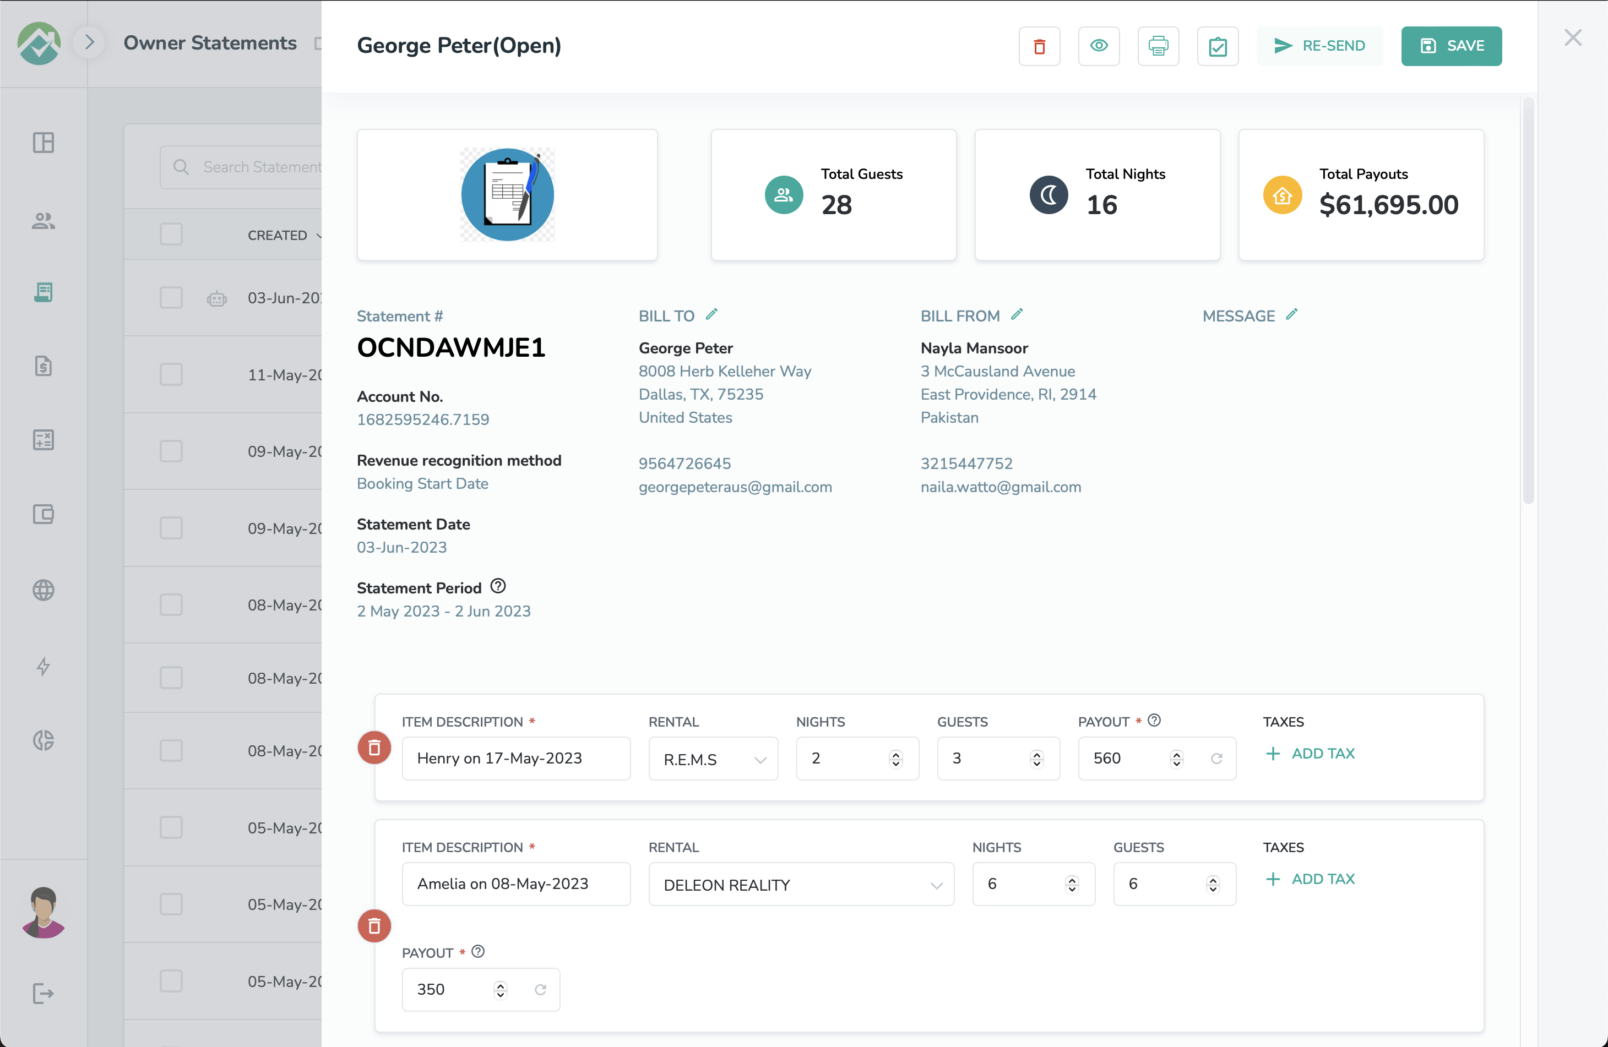
Task: Delete the Henry line item
Action: click(x=374, y=748)
